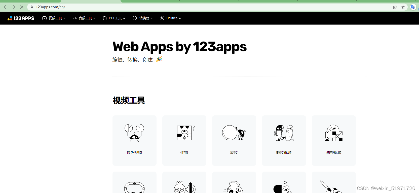
Task: Open the half-black face illustration card
Action: [284, 182]
